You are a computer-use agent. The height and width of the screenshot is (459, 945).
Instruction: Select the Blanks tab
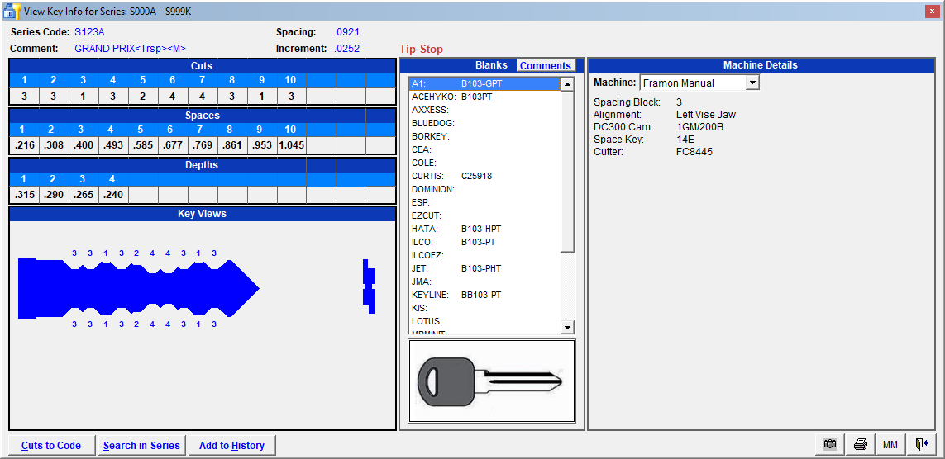click(491, 65)
